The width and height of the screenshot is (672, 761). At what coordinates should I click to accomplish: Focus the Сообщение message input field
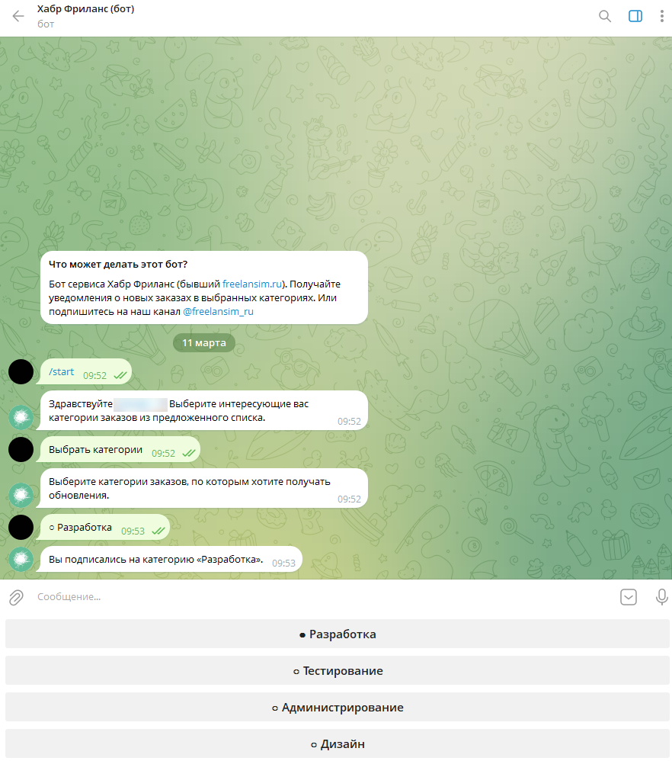320,597
